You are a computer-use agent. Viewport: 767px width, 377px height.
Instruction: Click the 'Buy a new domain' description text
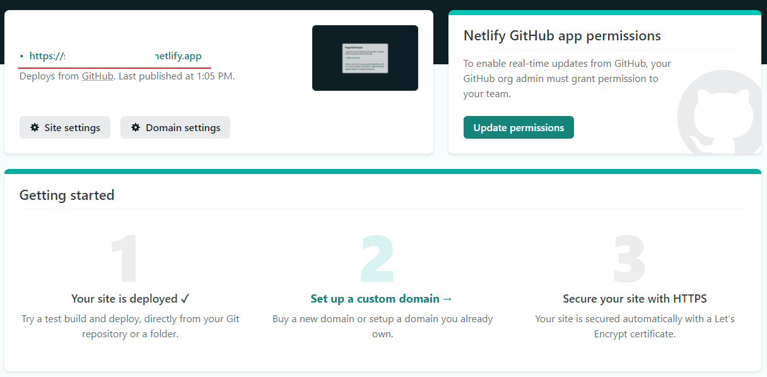coord(382,327)
